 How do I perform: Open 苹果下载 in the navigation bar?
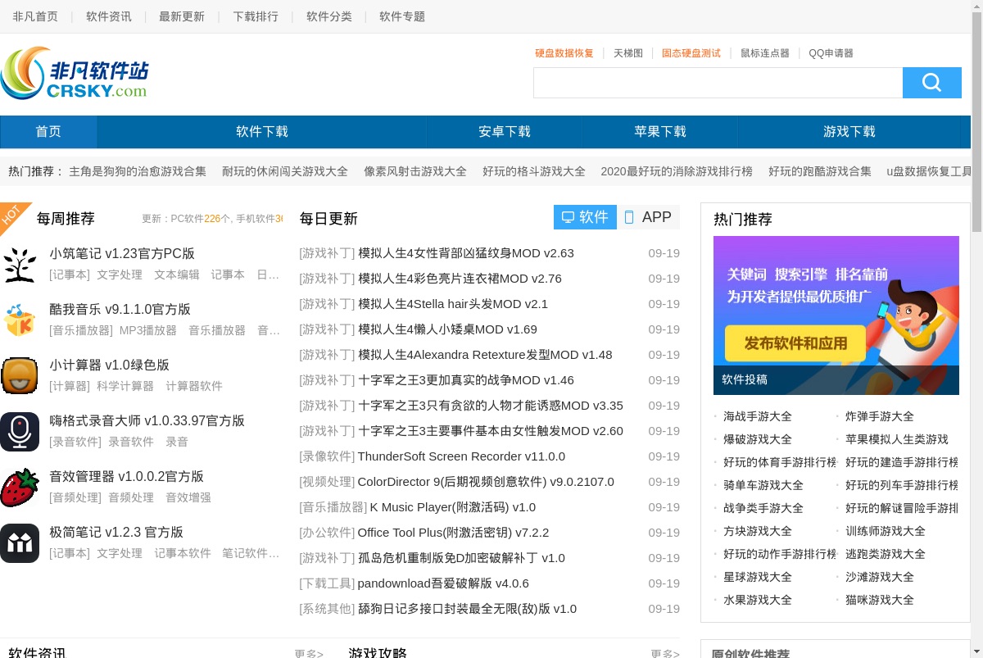click(660, 132)
